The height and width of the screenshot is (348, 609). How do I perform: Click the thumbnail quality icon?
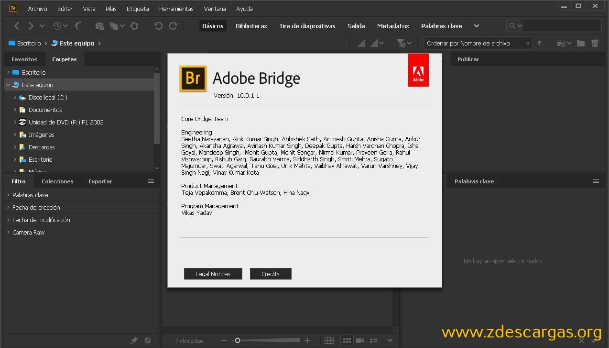(362, 43)
